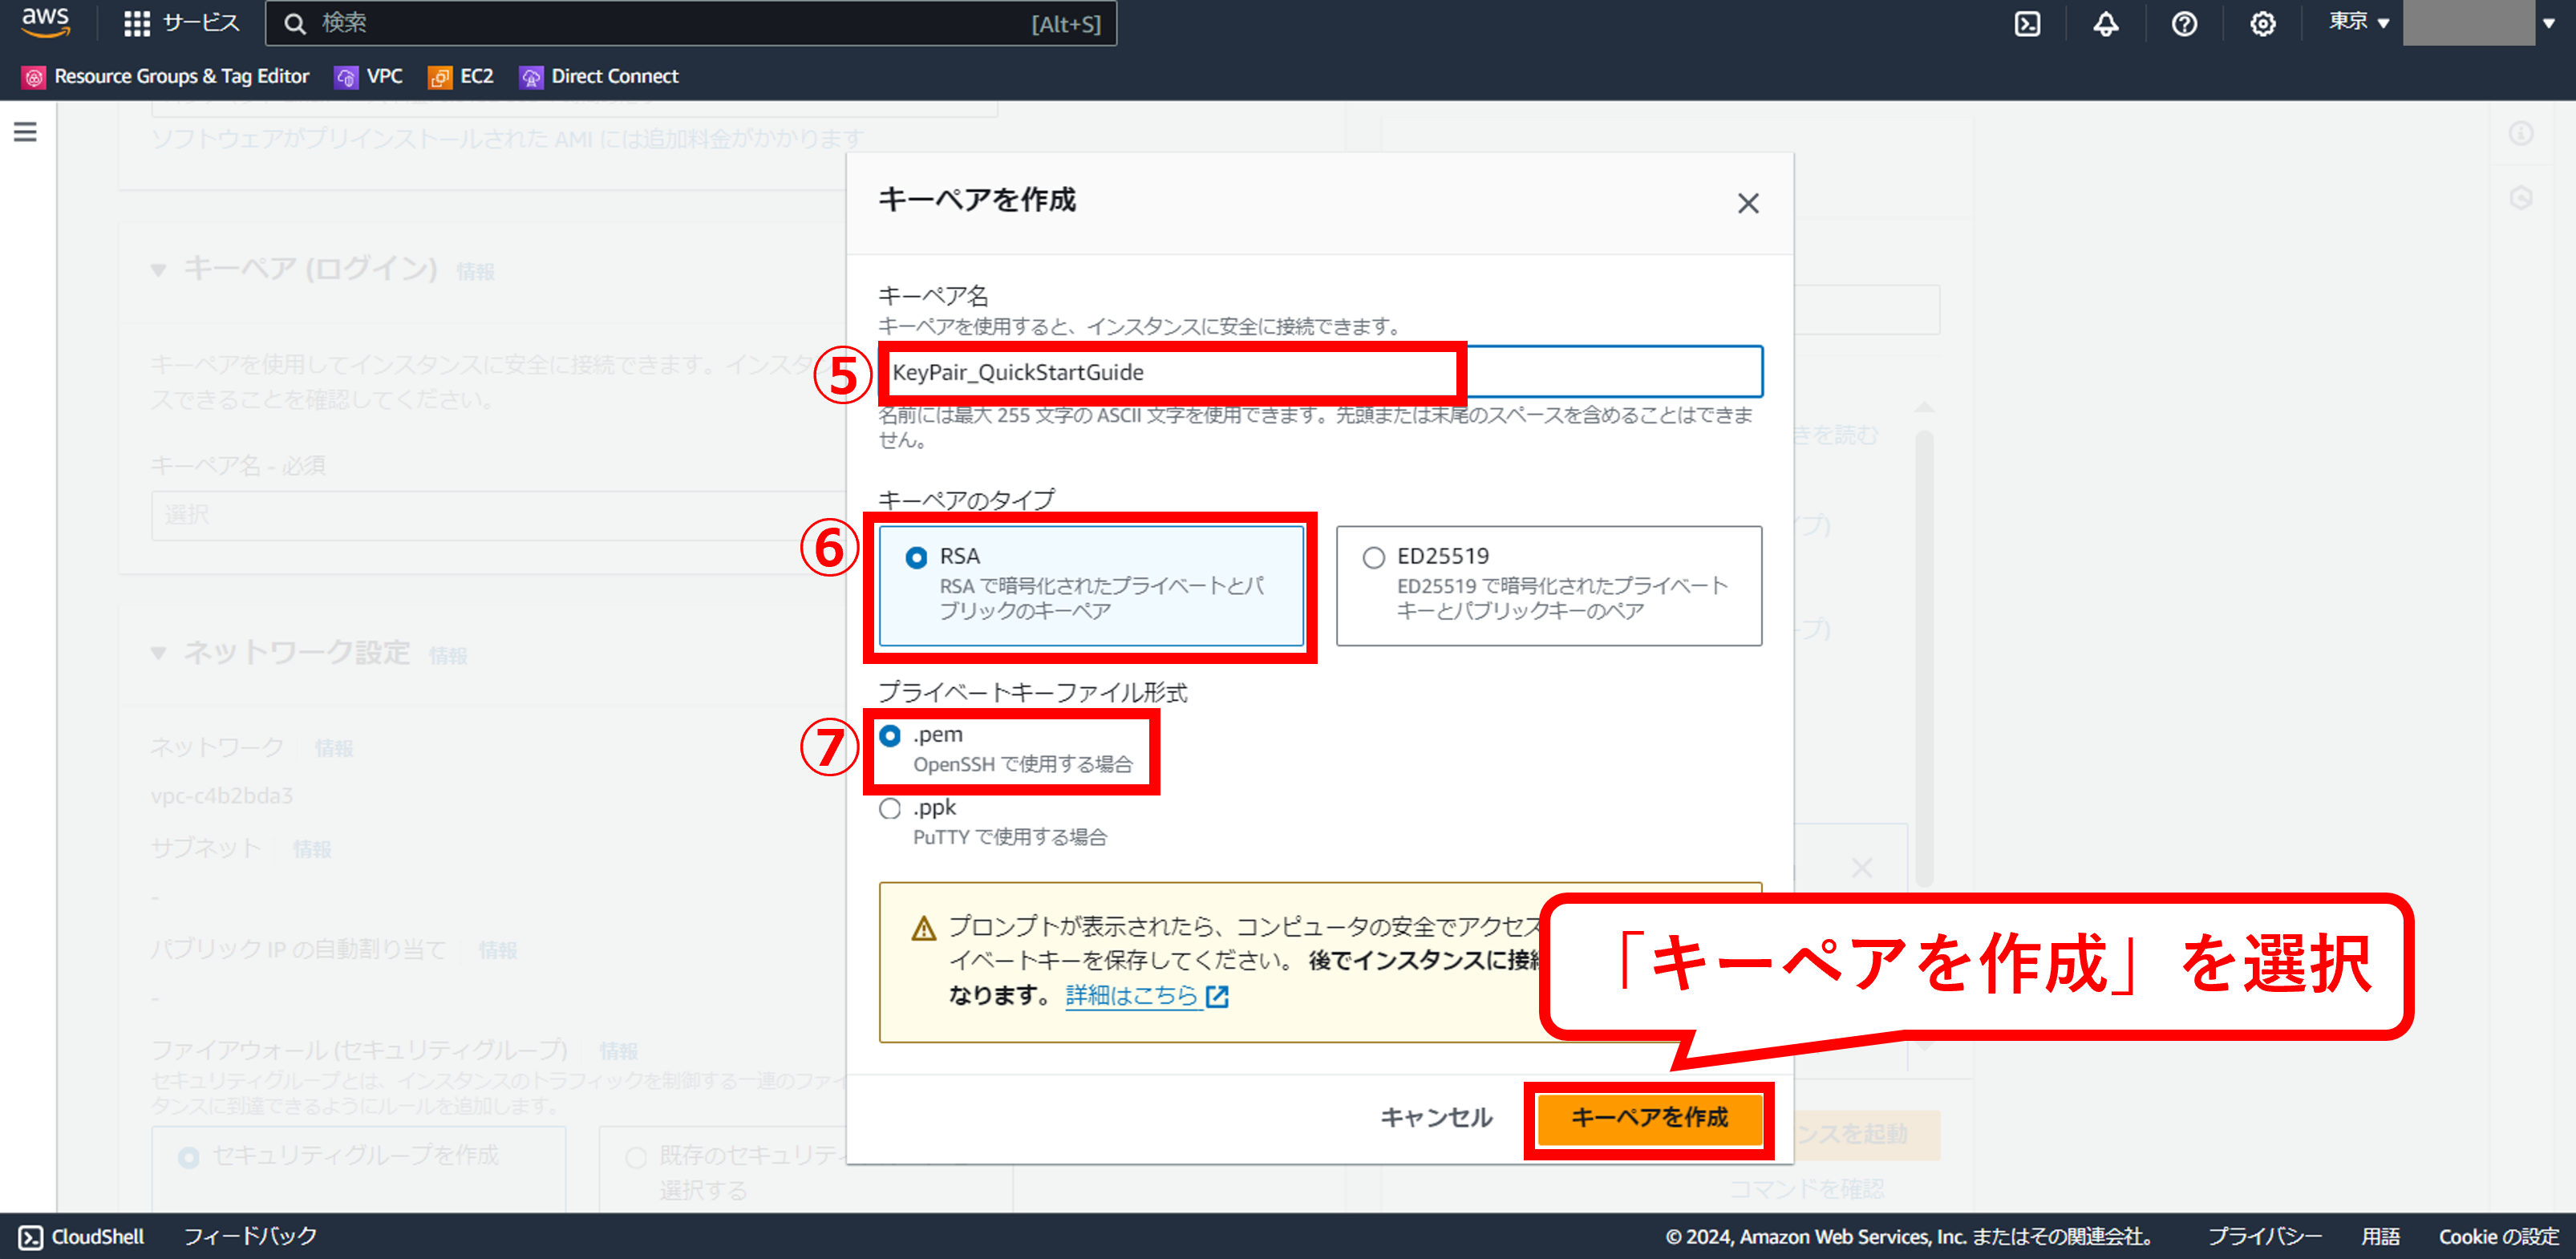Open the services grid icon
This screenshot has width=2576, height=1259.
[137, 24]
